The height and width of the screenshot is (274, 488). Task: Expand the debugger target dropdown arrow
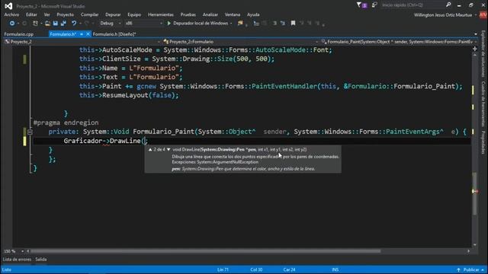coord(231,24)
